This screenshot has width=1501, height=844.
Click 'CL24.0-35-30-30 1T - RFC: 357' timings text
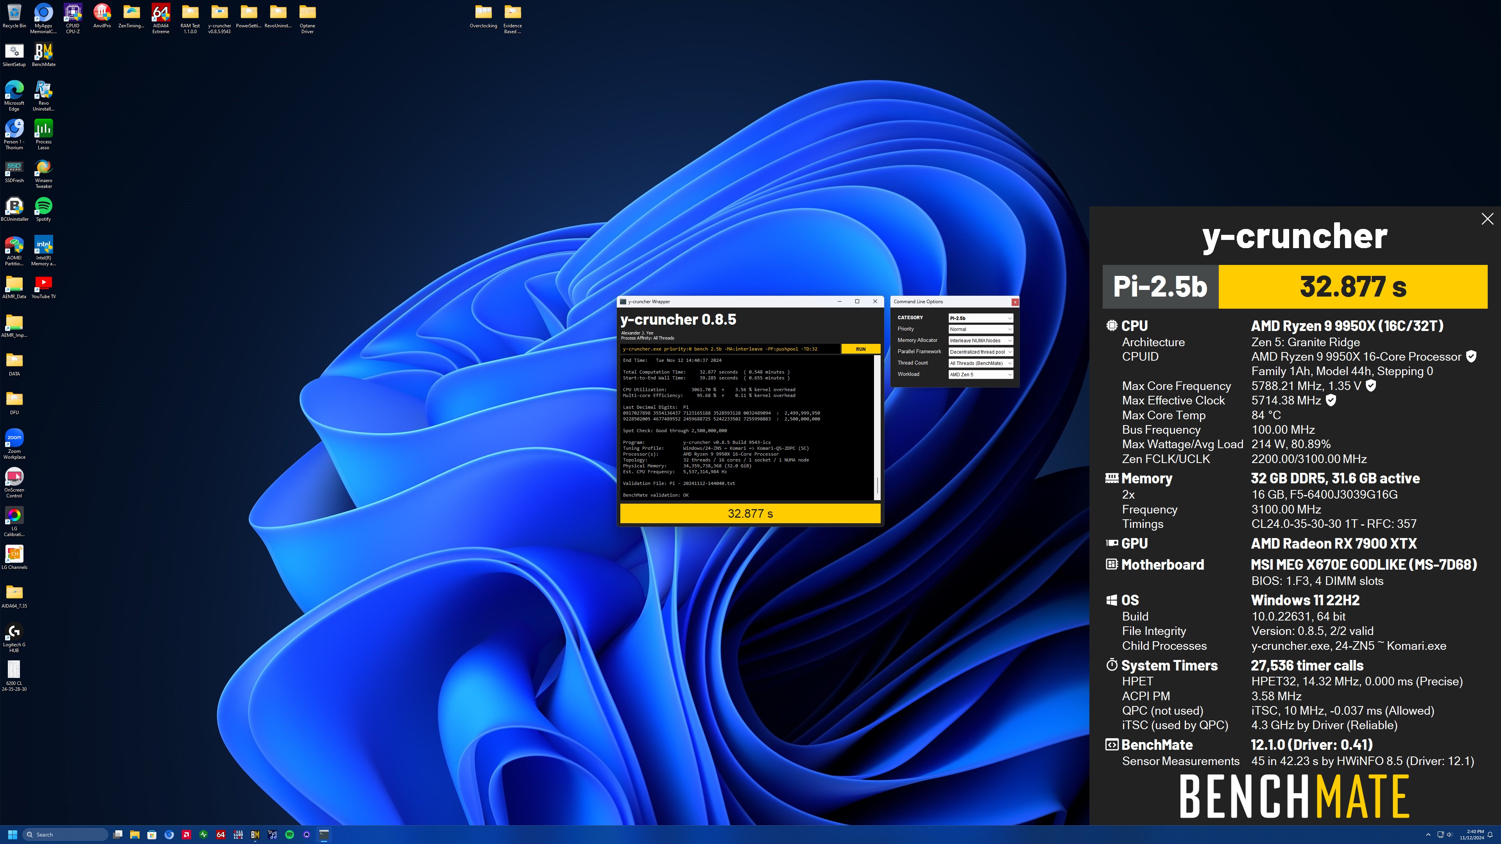click(x=1334, y=524)
